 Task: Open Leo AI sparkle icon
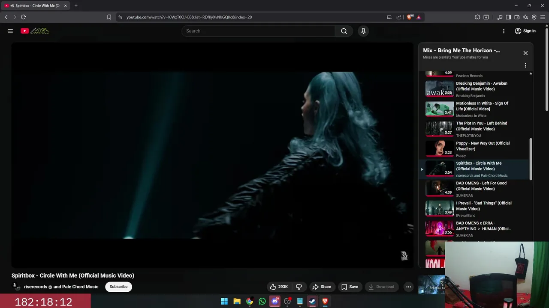click(x=525, y=17)
